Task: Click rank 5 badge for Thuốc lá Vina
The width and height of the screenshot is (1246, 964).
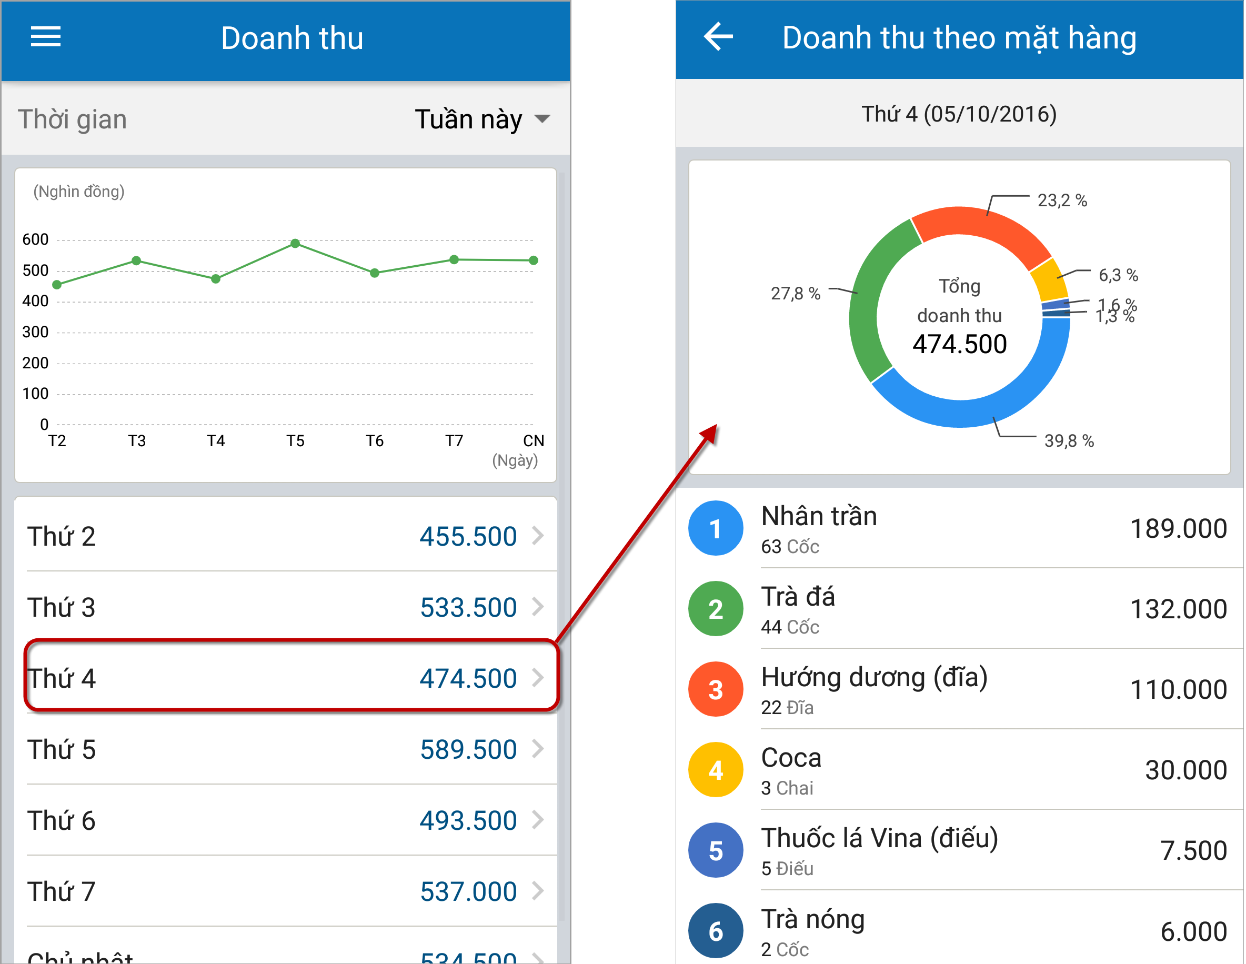Action: (716, 850)
